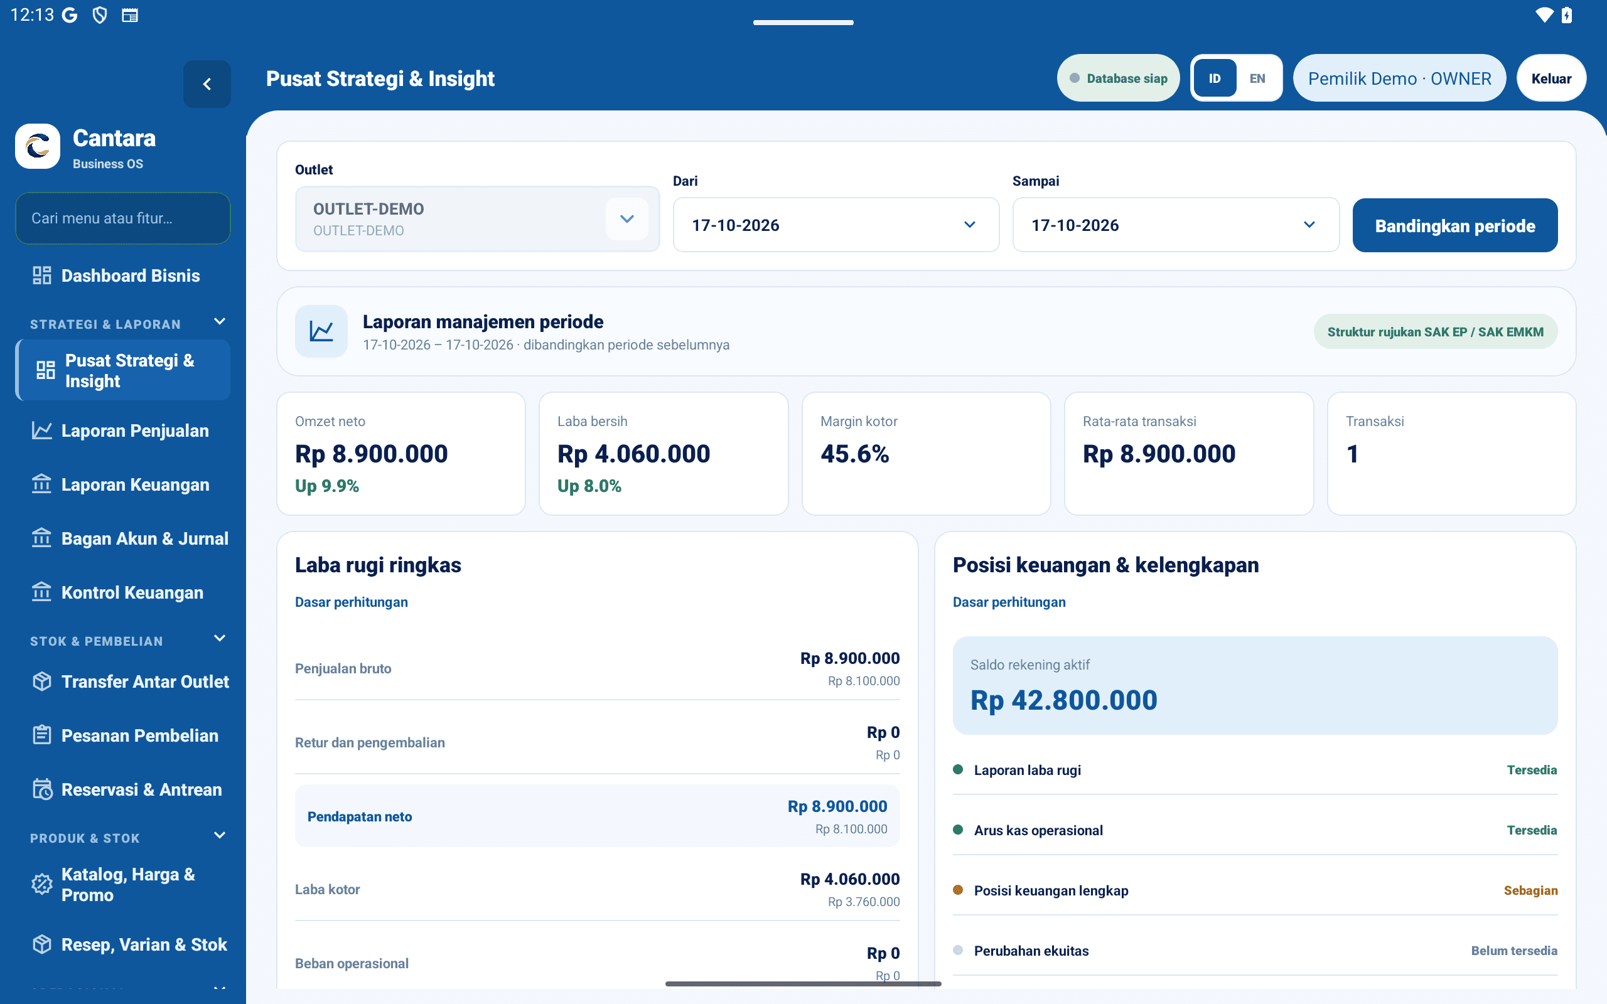Click the Wi-Fi status icon
Viewport: 1607px width, 1004px height.
[x=1545, y=15]
